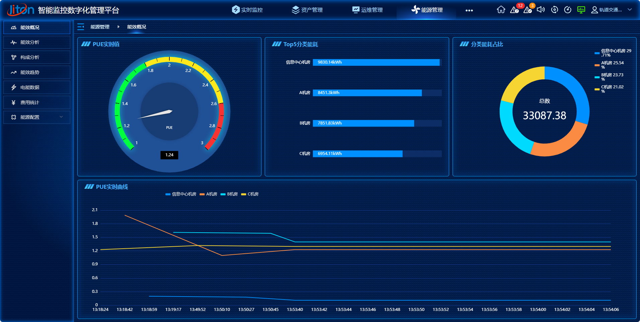This screenshot has height=322, width=640.
Task: Mute the alarm sound speaker icon
Action: [541, 10]
